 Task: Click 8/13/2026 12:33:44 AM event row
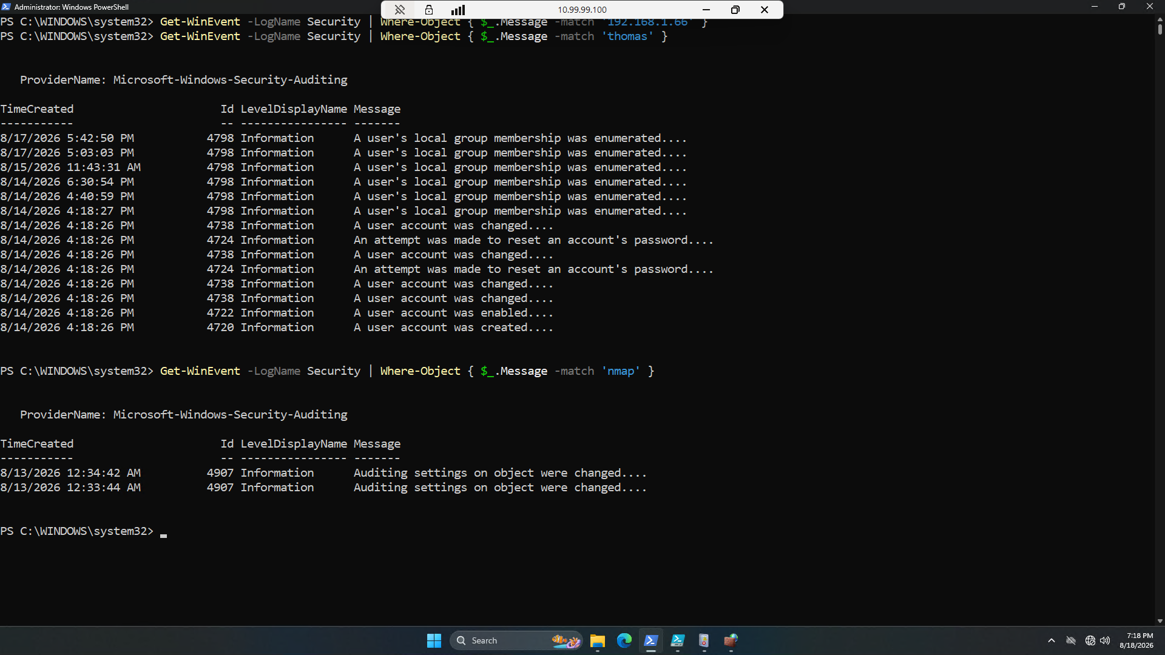click(323, 488)
